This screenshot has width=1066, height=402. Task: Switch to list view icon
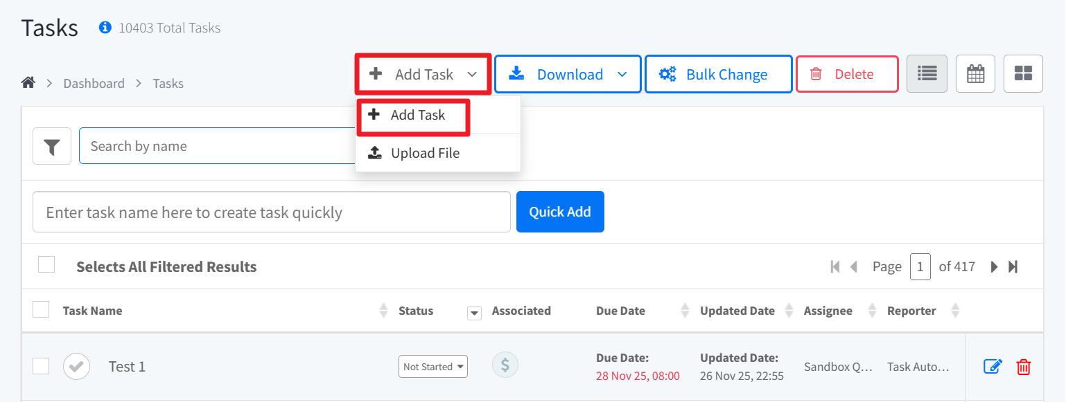(x=927, y=73)
